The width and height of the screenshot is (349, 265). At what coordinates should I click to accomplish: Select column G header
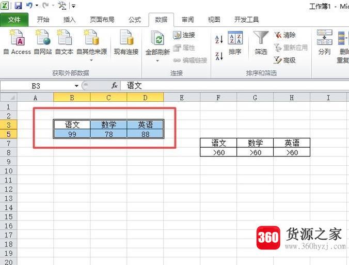(255, 98)
